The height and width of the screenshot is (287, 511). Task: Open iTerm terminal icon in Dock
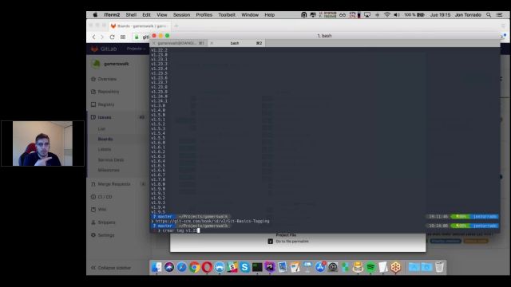257,267
